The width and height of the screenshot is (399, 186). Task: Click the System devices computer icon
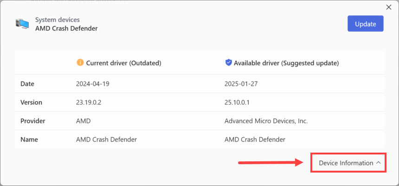(22, 24)
